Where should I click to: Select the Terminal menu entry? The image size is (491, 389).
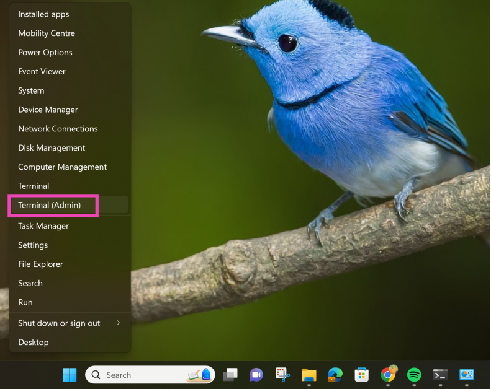click(x=70, y=186)
